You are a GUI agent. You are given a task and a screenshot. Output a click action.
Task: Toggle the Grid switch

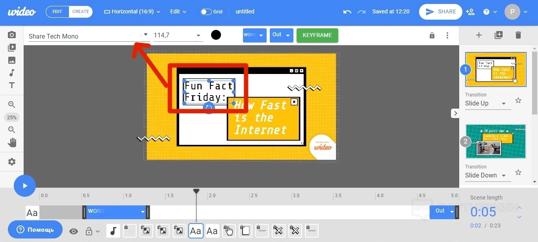click(x=206, y=12)
